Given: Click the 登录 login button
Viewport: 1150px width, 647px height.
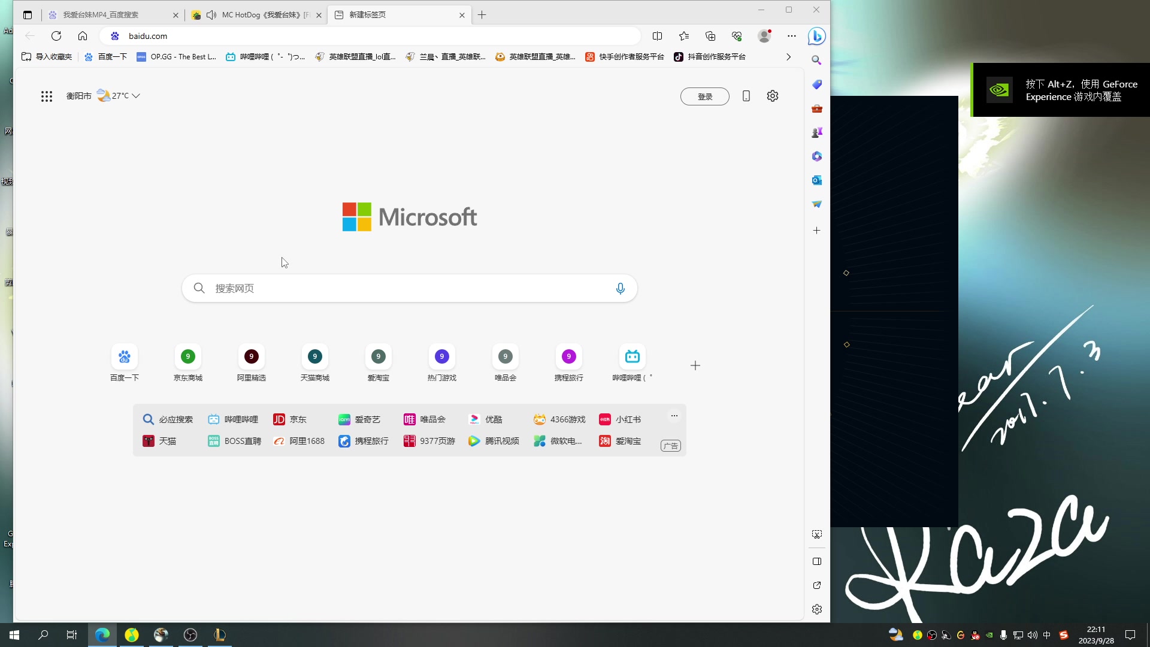Looking at the screenshot, I should coord(705,96).
